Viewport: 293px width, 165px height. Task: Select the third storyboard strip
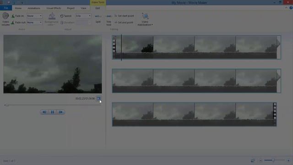194,114
